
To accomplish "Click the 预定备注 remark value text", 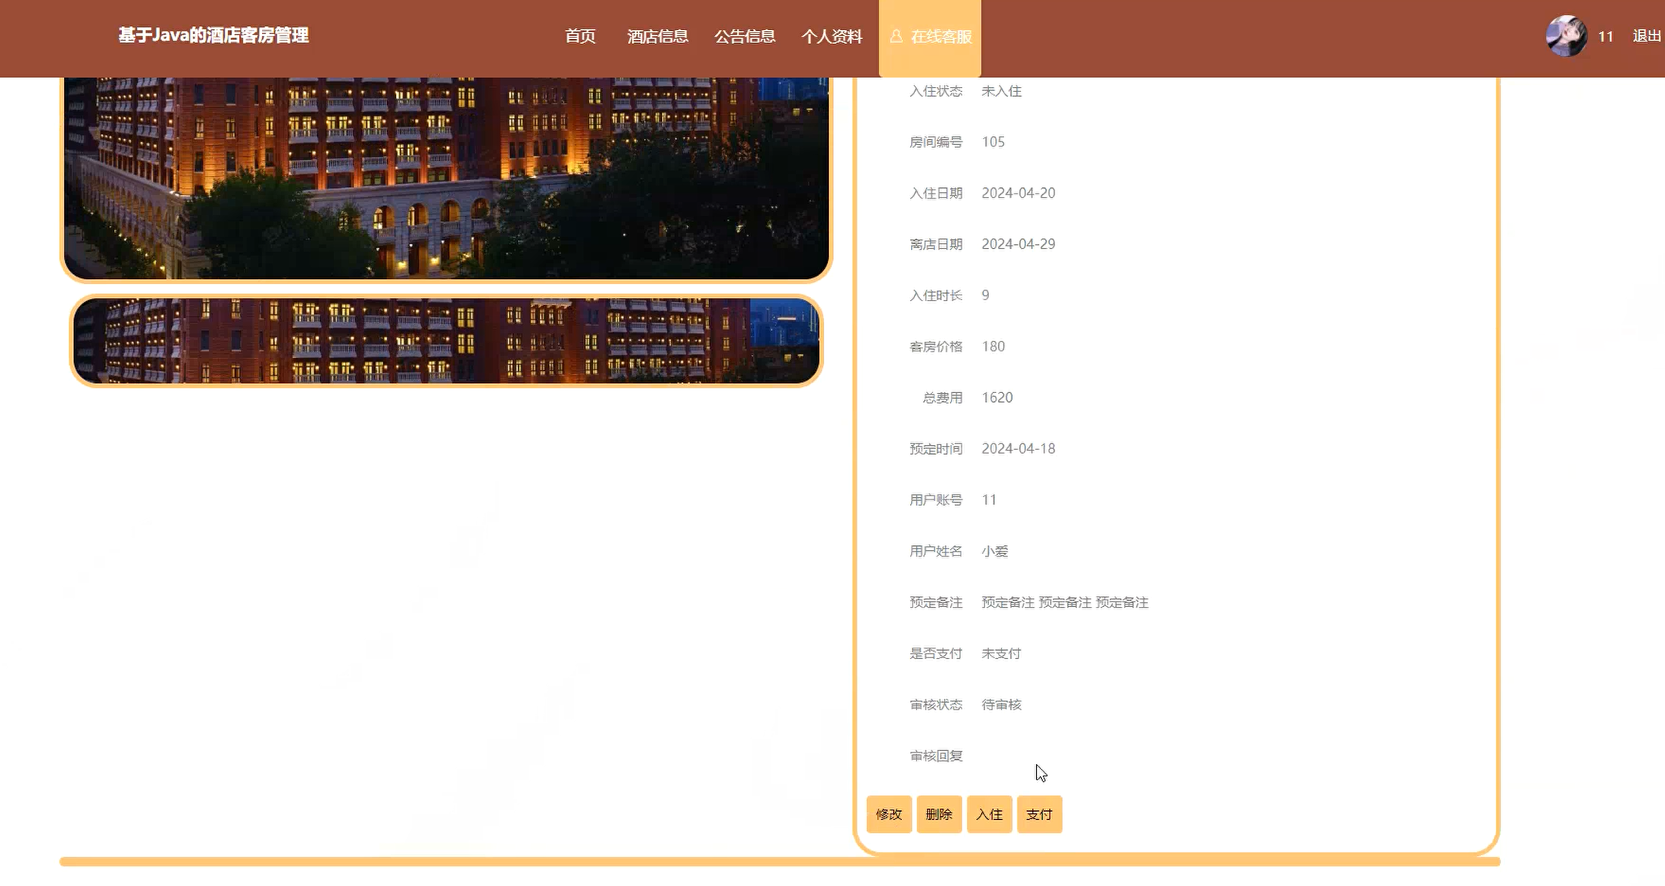I will [x=1065, y=603].
